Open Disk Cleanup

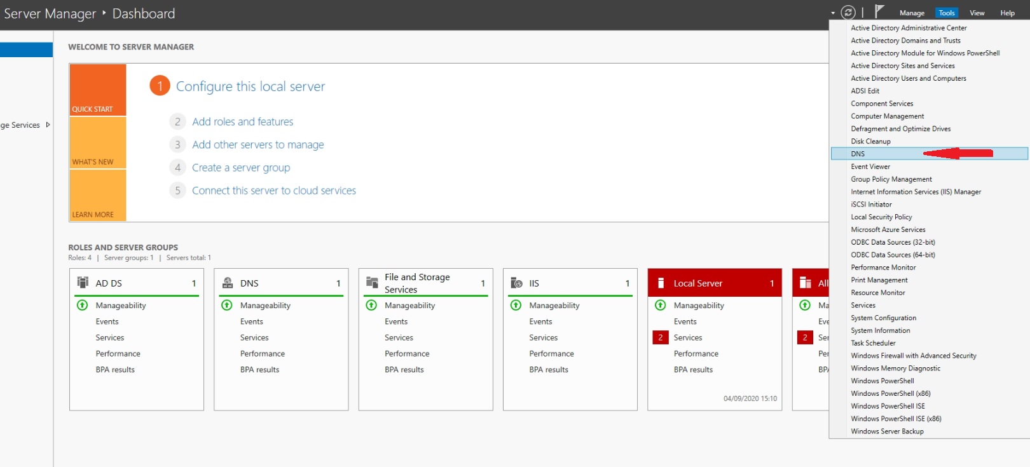tap(870, 141)
